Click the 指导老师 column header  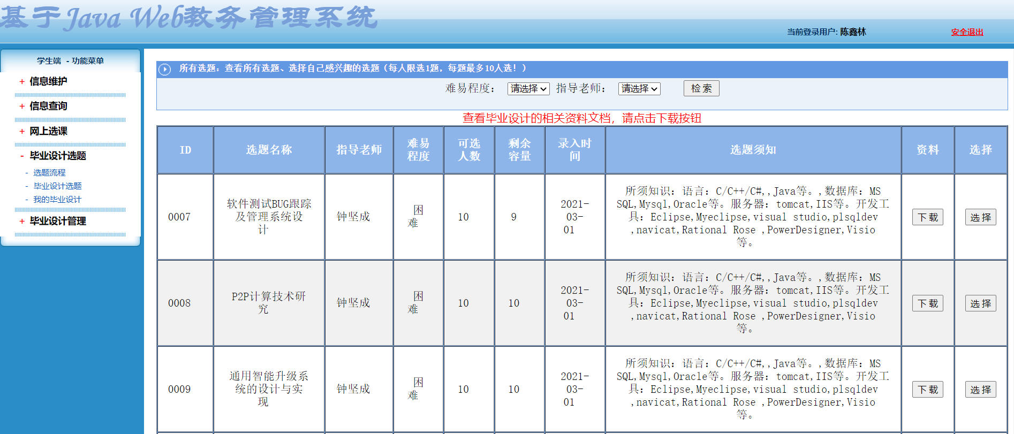359,150
